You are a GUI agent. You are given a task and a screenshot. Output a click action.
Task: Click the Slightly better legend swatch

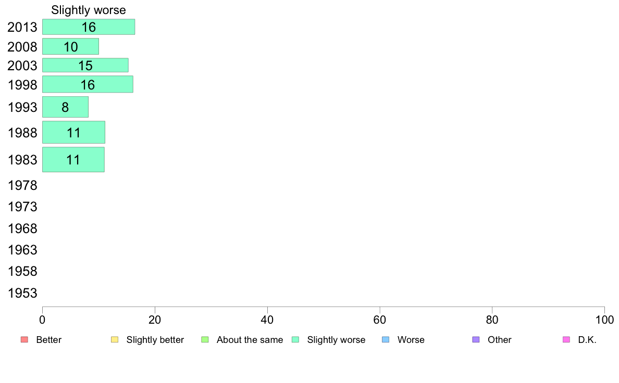(115, 340)
